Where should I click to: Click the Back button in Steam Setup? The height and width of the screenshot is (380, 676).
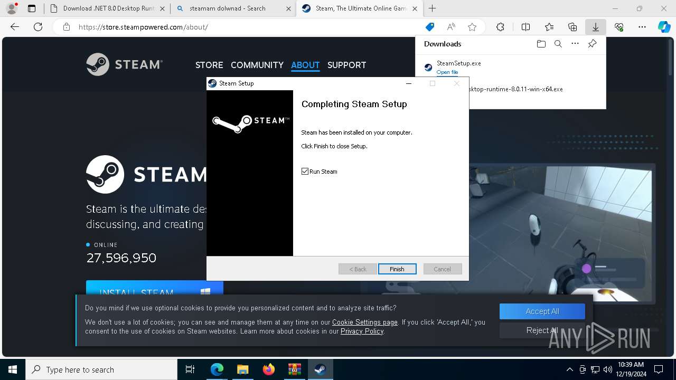pyautogui.click(x=358, y=269)
